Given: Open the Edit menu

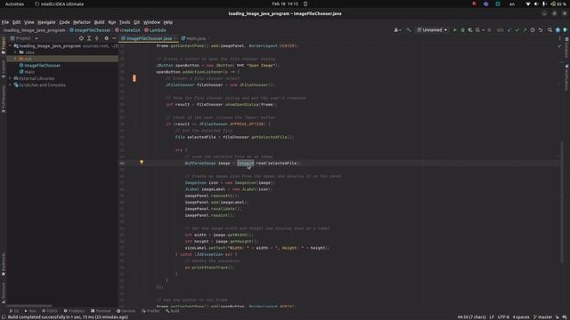Looking at the screenshot, I should tap(16, 22).
